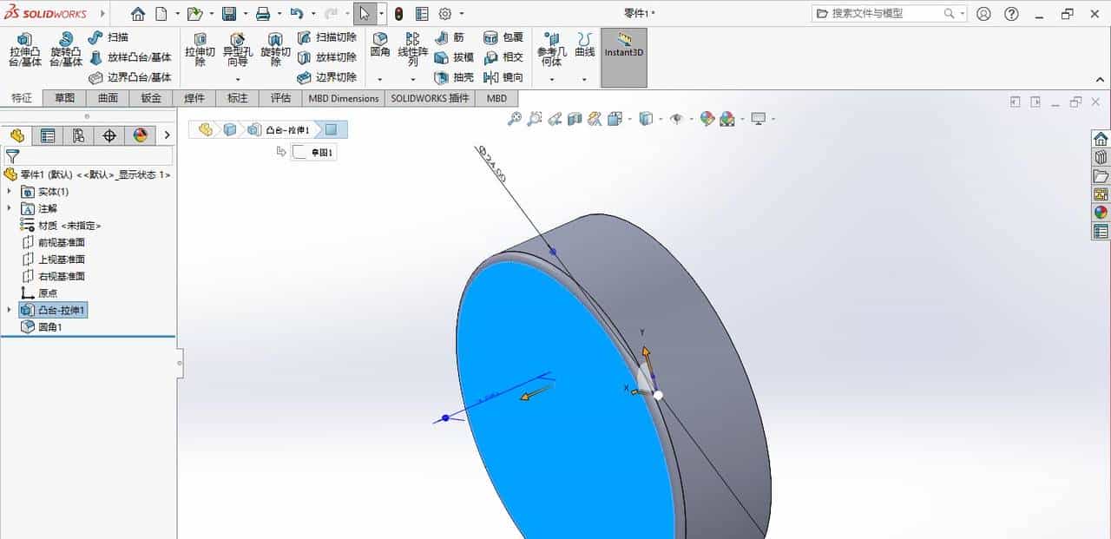Open the 评估 (Evaluate) ribbon tab
This screenshot has height=539, width=1111.
(279, 98)
